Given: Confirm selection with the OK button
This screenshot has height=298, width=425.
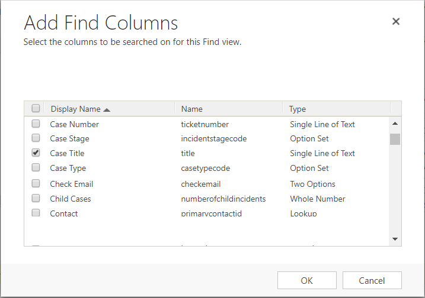Looking at the screenshot, I should (x=307, y=280).
